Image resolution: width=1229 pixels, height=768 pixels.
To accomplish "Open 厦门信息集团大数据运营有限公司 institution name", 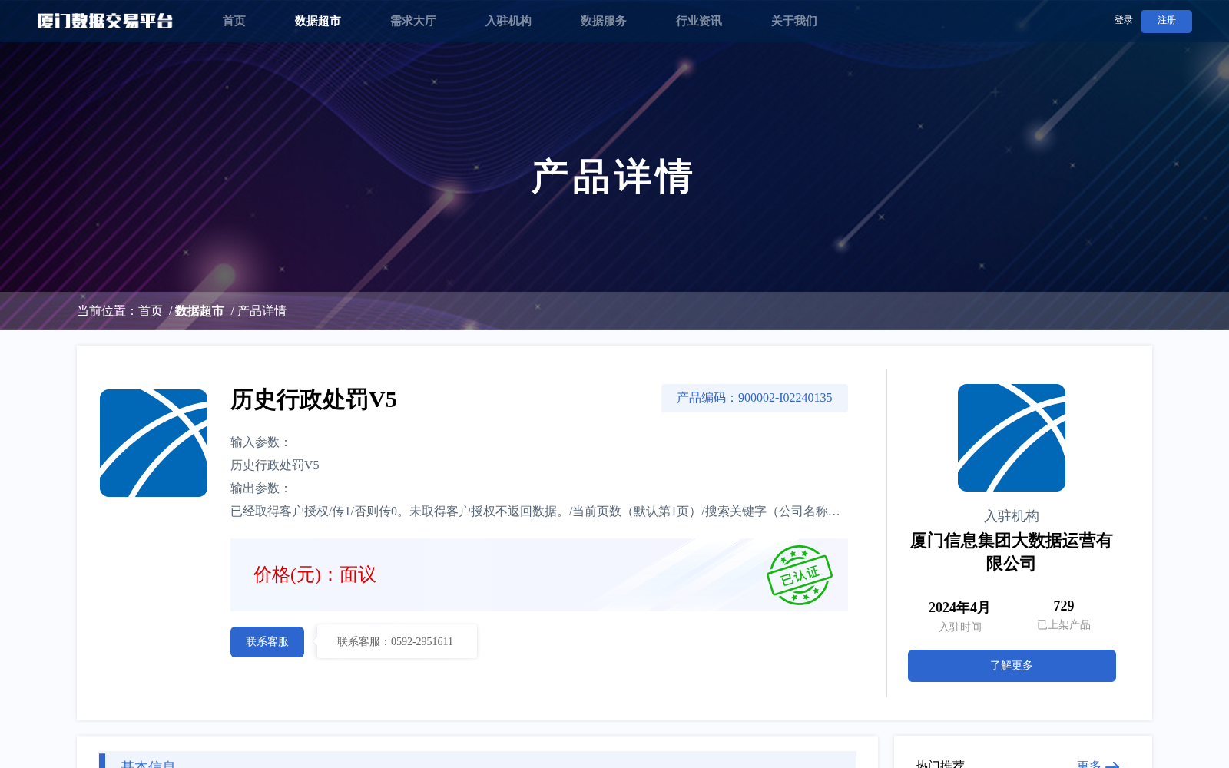I will pyautogui.click(x=1012, y=552).
